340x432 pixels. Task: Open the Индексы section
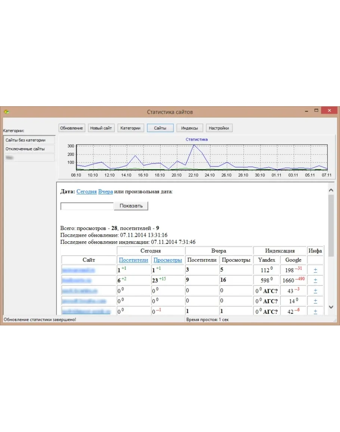point(189,128)
